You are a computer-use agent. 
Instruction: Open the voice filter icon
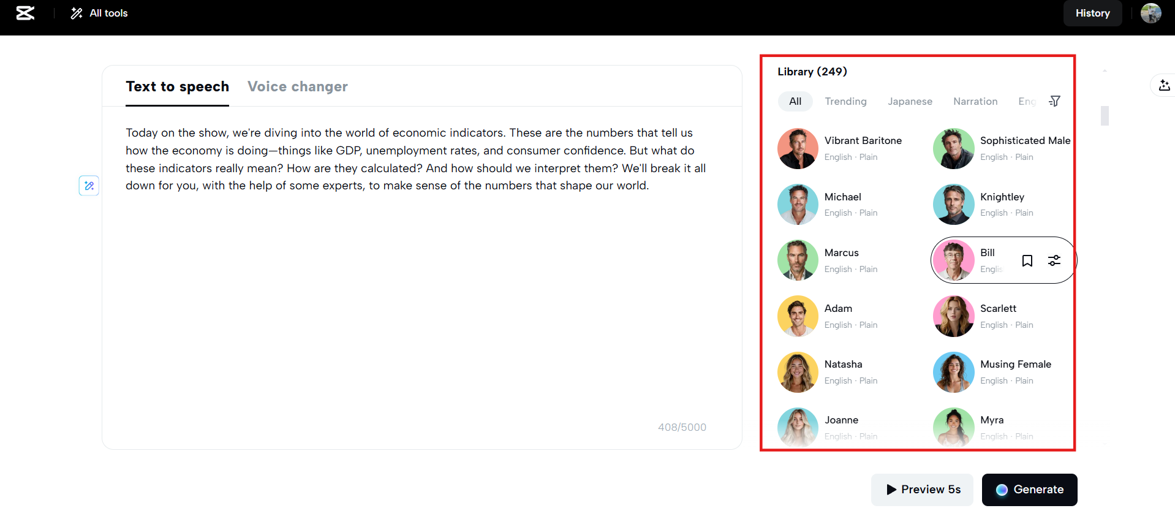[1054, 101]
